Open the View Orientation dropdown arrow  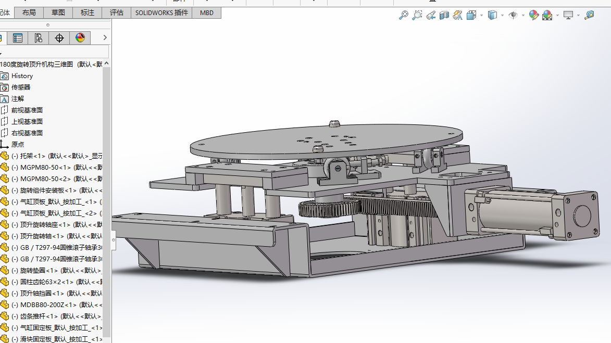click(x=482, y=16)
